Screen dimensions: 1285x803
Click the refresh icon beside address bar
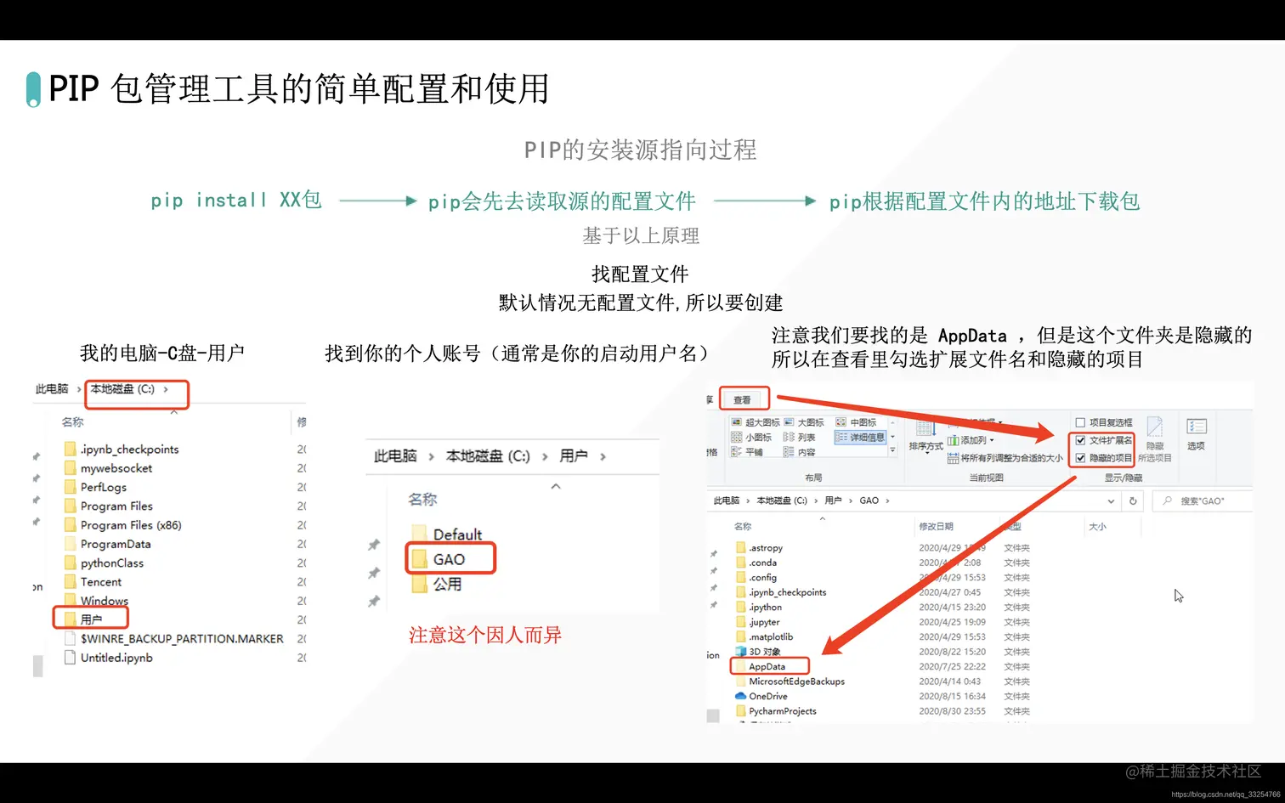pos(1132,500)
